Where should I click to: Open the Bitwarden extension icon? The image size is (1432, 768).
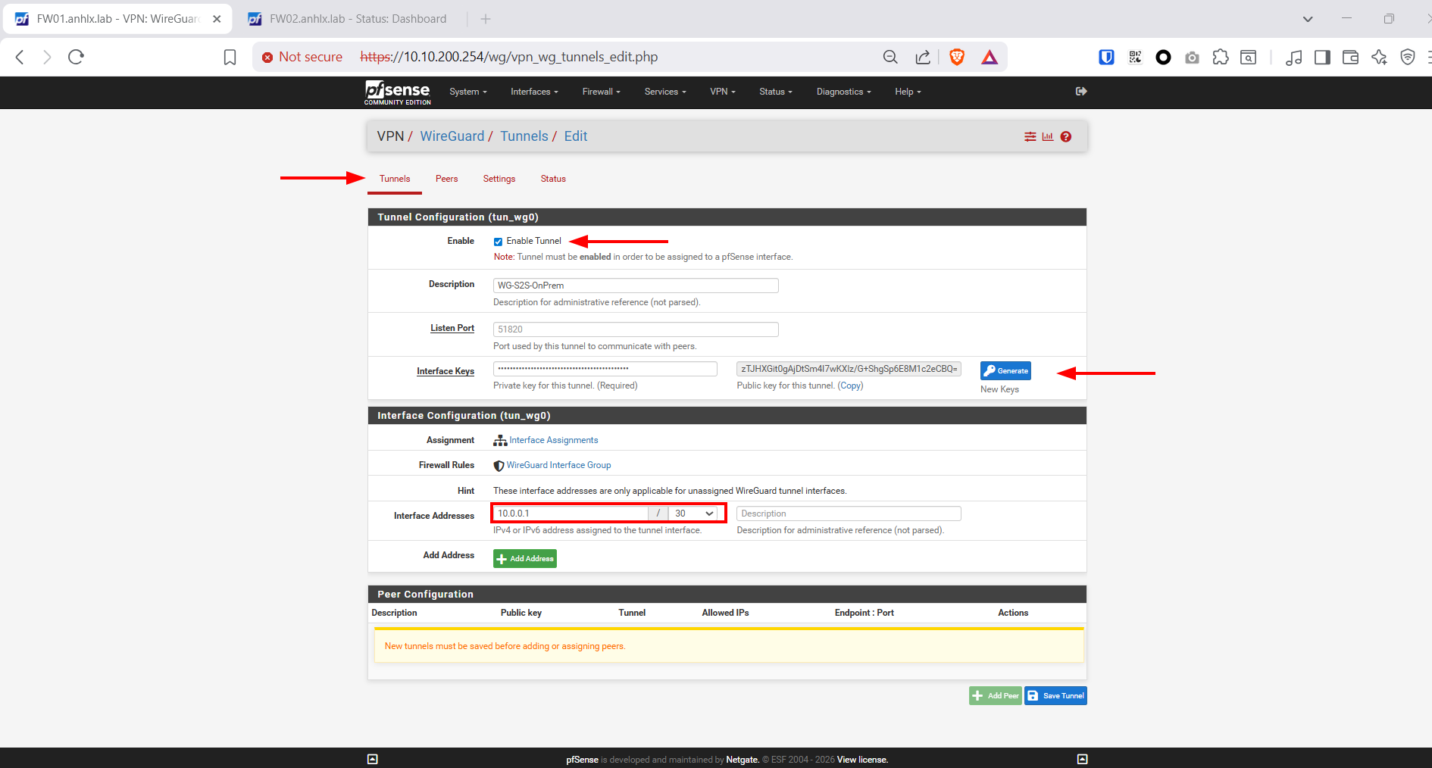(1106, 57)
